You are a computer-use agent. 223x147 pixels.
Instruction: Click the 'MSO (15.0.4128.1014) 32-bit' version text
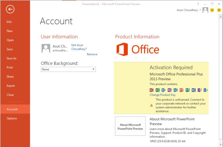(168, 141)
